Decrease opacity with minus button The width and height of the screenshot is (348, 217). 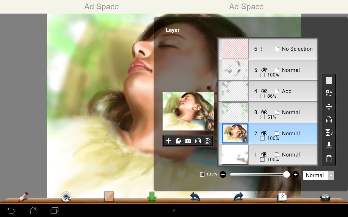[x=223, y=175]
